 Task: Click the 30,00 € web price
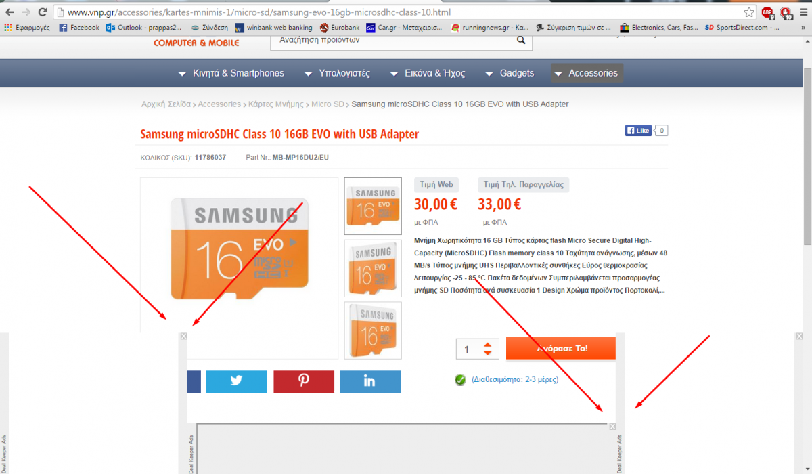(436, 204)
